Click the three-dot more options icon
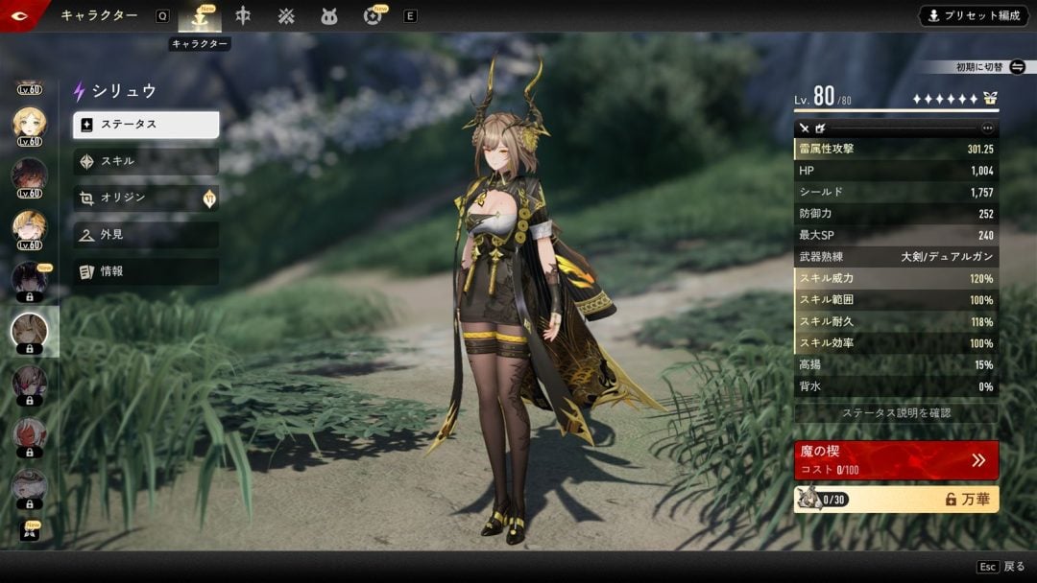Viewport: 1037px width, 583px height. [x=987, y=128]
